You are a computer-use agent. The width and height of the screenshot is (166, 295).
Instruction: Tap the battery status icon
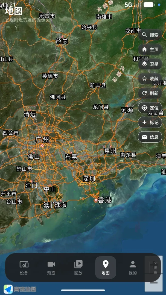[149, 5]
